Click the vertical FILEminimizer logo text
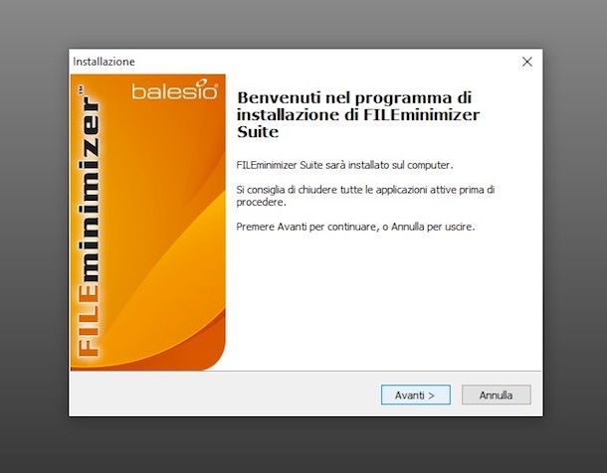 coord(89,223)
